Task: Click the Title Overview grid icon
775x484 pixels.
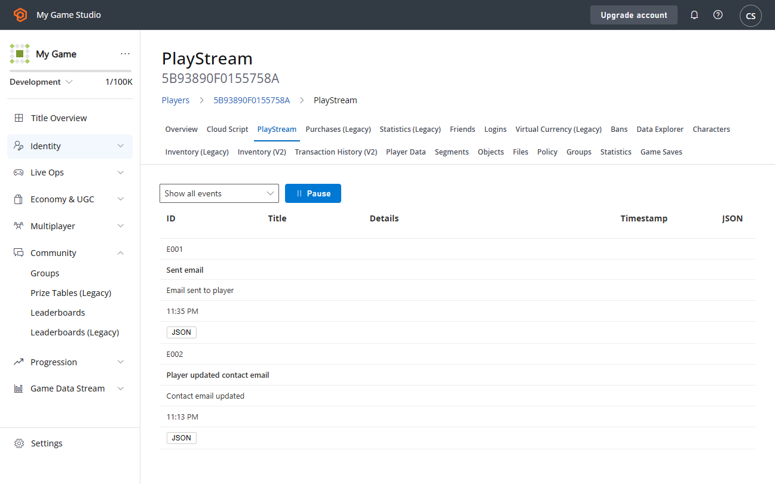Action: coord(19,118)
